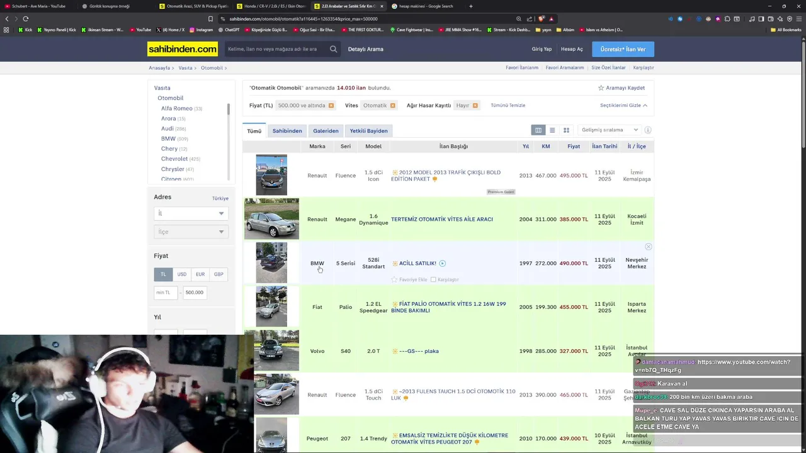This screenshot has width=806, height=453.
Task: Switch to list view icon
Action: coord(552,130)
